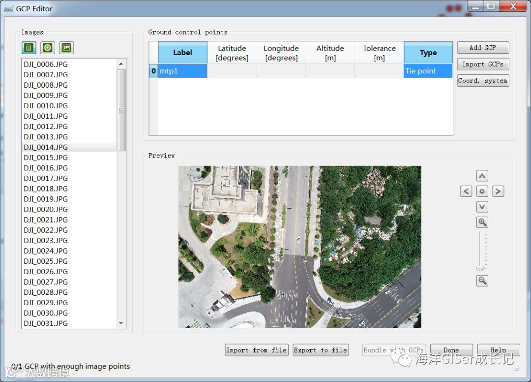Click the Tie point type cell
This screenshot has height=382, width=531.
pyautogui.click(x=428, y=71)
